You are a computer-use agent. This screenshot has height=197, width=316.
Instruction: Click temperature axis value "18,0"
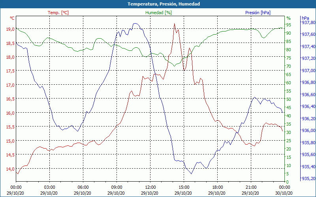point(10,57)
